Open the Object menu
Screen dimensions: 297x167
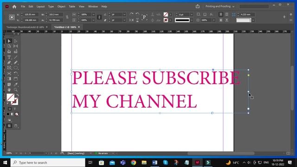coord(61,6)
